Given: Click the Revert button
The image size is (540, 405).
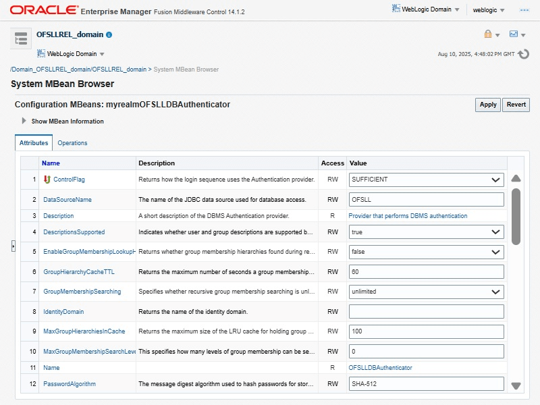Looking at the screenshot, I should pyautogui.click(x=516, y=105).
